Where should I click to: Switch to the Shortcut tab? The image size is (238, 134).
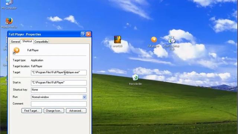[27, 41]
